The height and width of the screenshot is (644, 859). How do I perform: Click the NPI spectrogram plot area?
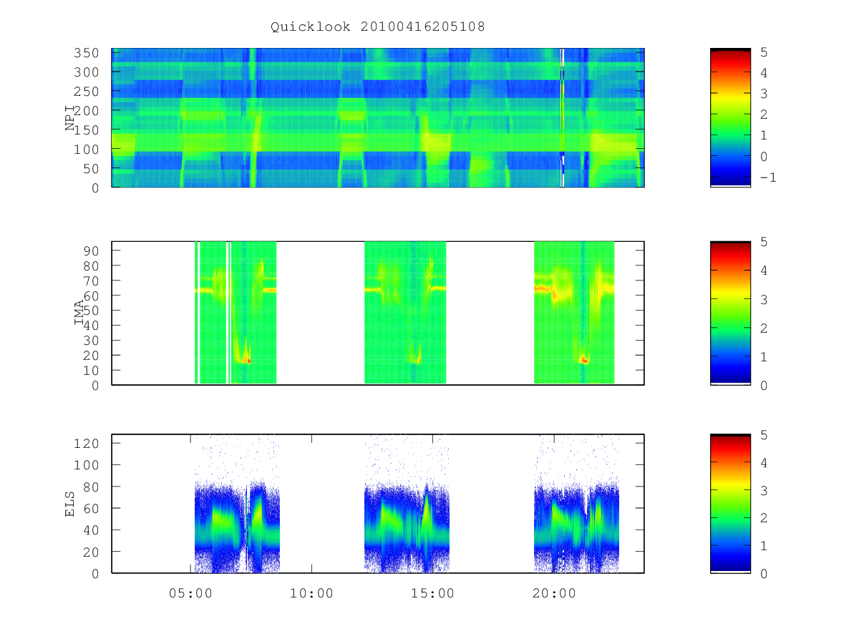378,117
